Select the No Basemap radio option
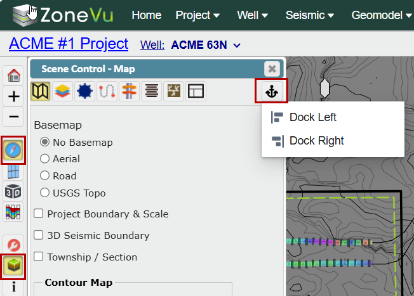 [x=44, y=142]
